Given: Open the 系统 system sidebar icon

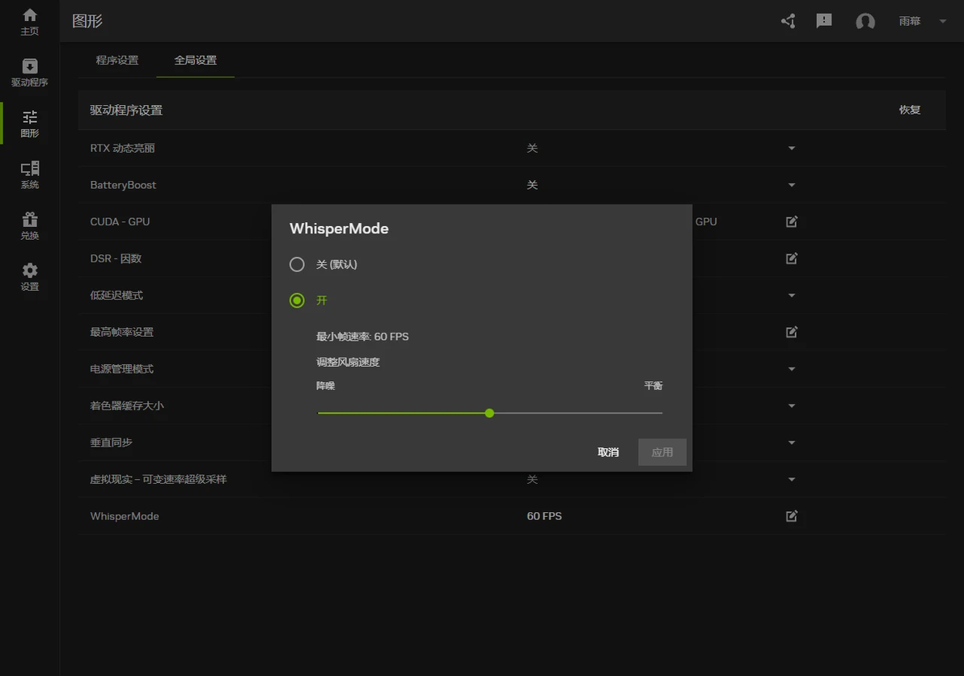Looking at the screenshot, I should point(29,175).
